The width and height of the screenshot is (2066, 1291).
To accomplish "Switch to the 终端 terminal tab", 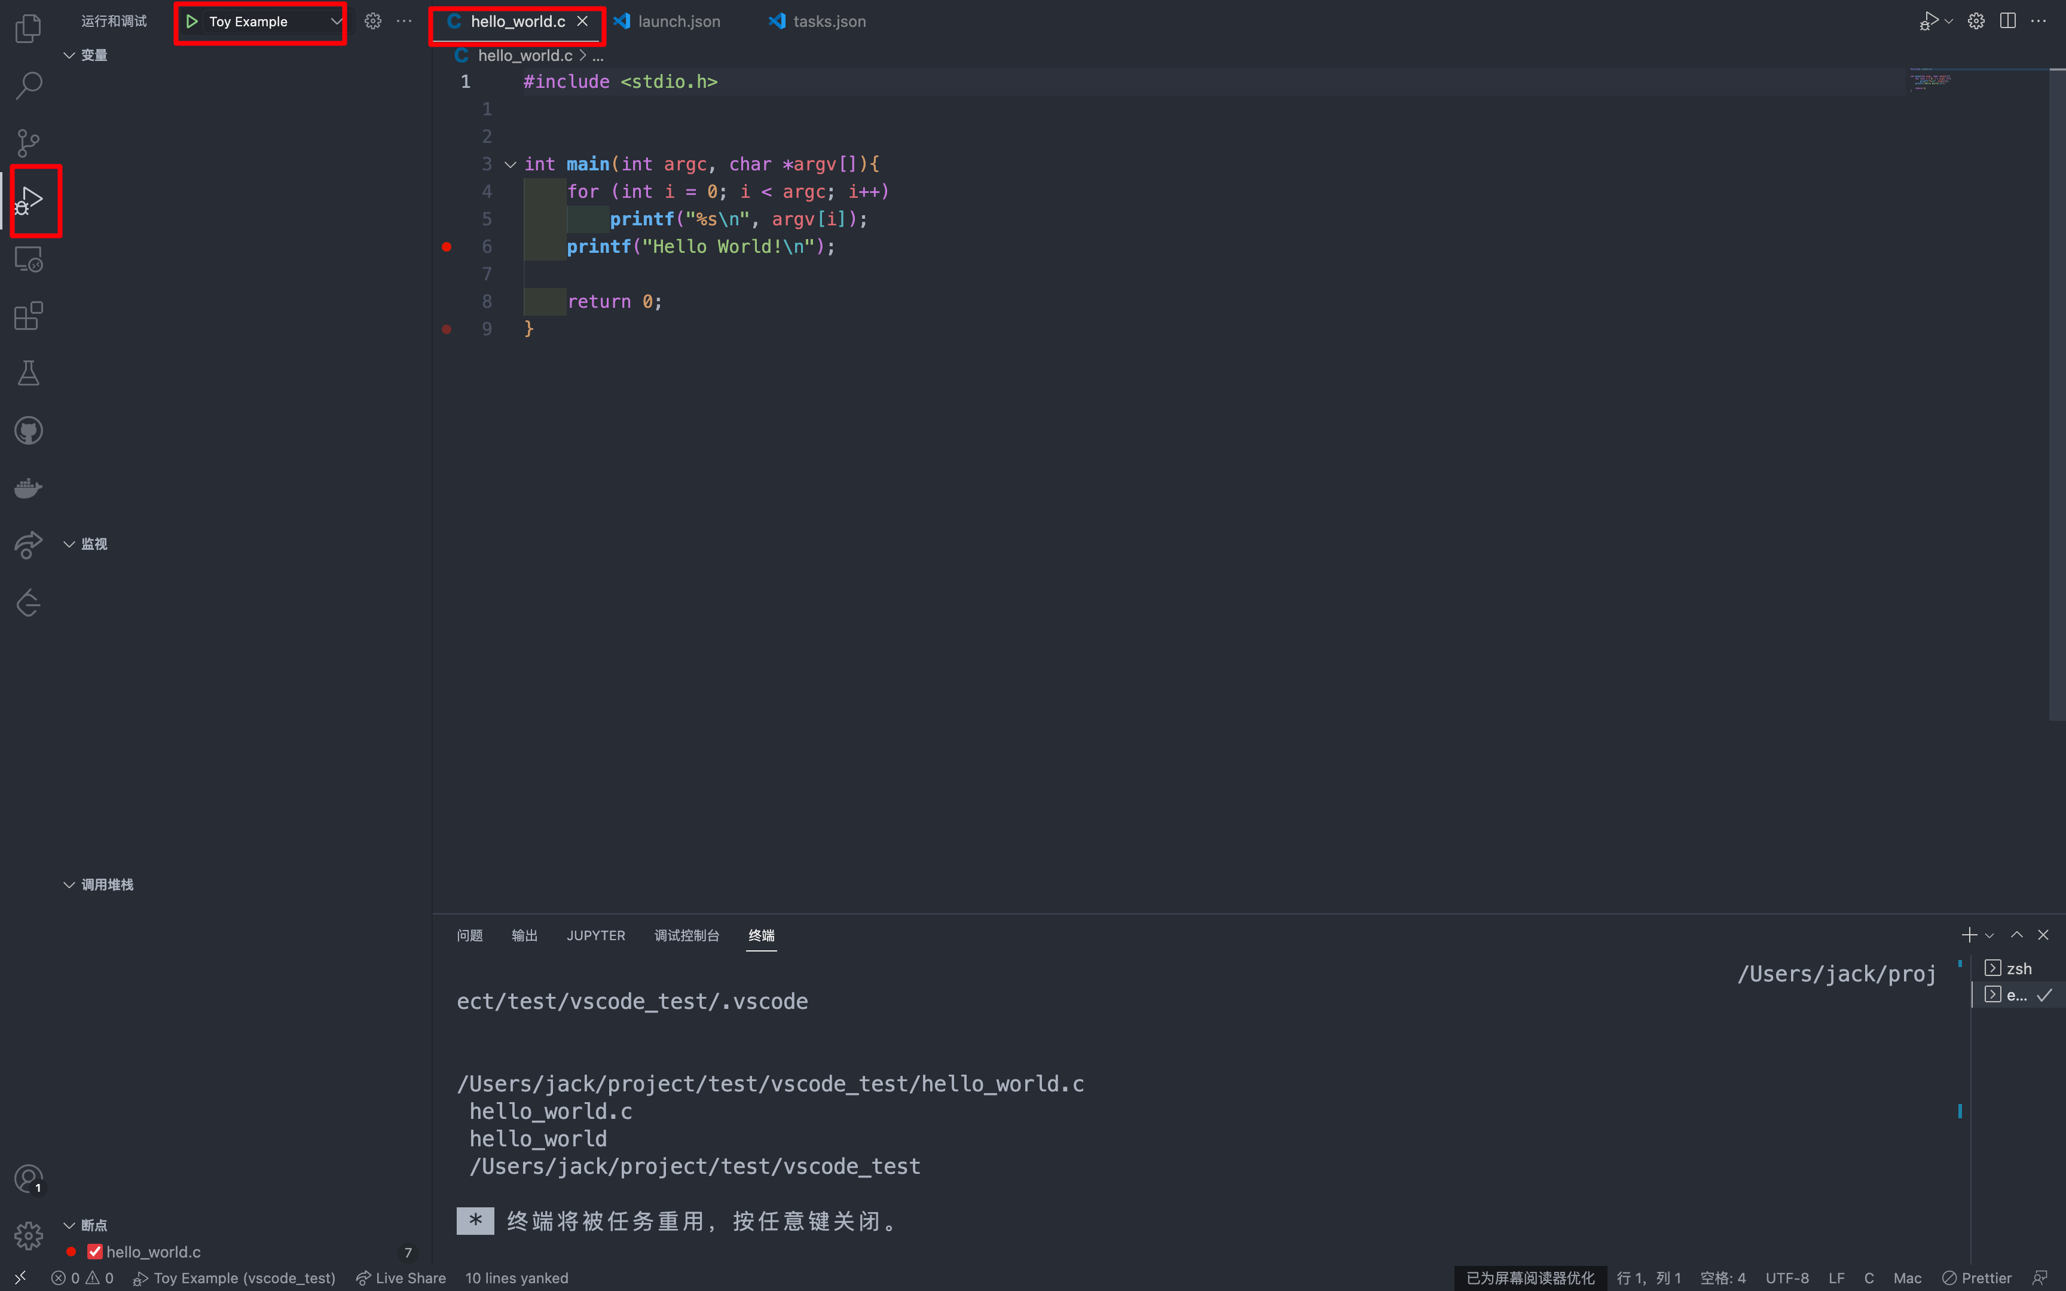I will coord(760,934).
